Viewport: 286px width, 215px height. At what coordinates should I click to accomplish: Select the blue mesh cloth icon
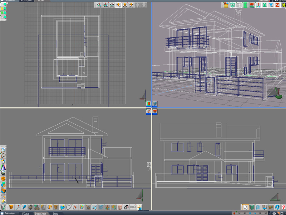click(101, 207)
